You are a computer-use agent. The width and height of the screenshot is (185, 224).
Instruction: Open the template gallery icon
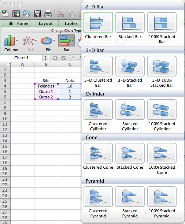(x=16, y=14)
